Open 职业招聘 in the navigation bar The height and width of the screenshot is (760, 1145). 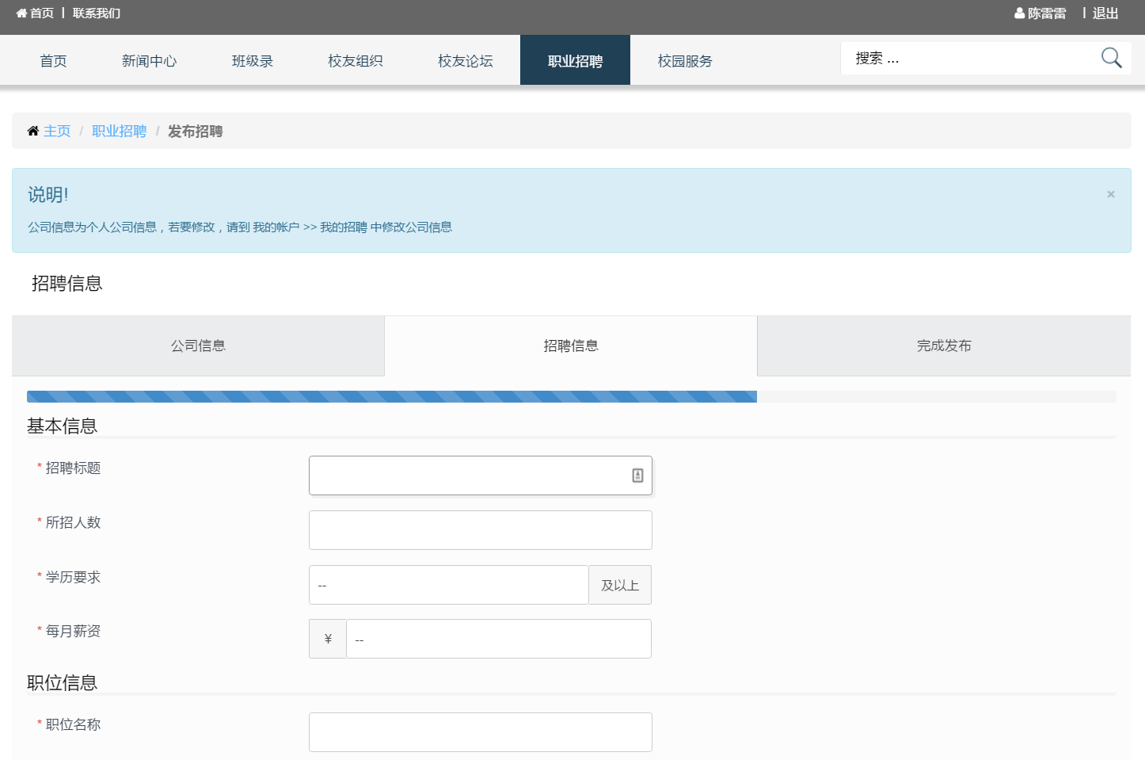[x=576, y=61]
